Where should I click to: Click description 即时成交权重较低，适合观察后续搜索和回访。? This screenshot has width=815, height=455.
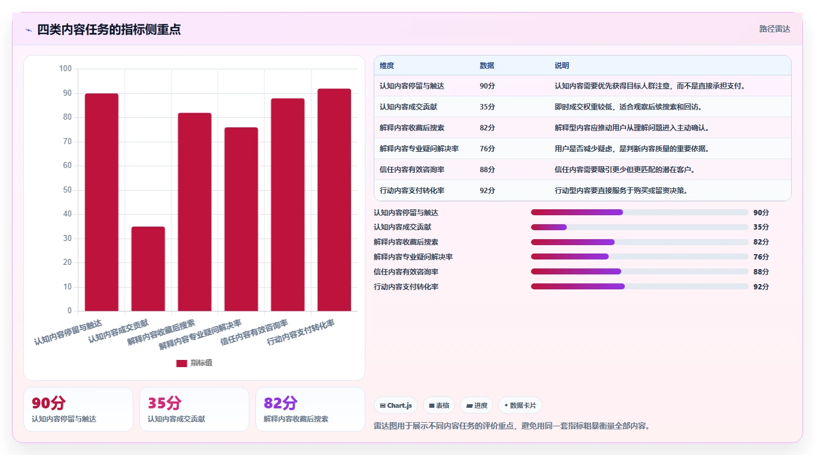coord(628,107)
